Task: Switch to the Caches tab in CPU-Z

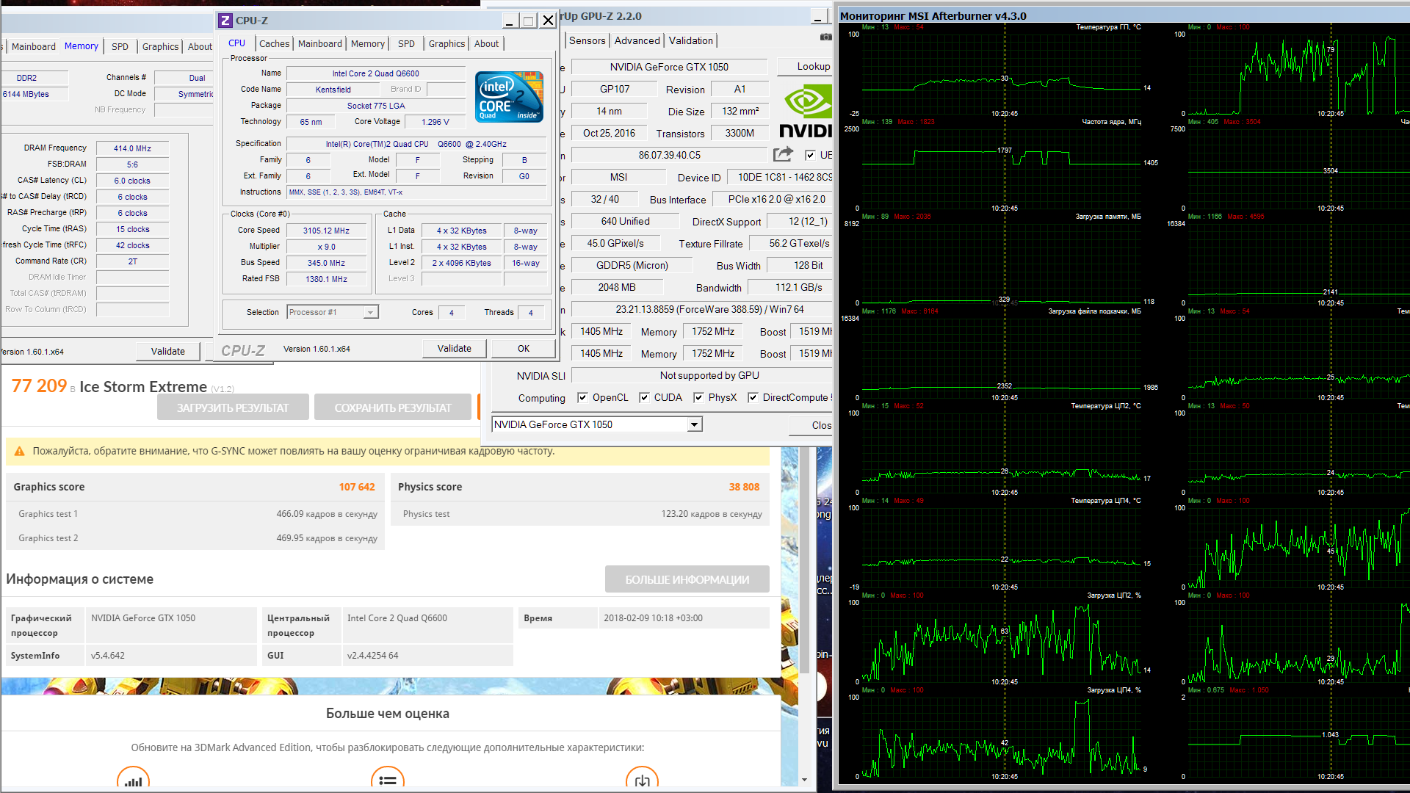Action: [x=274, y=44]
